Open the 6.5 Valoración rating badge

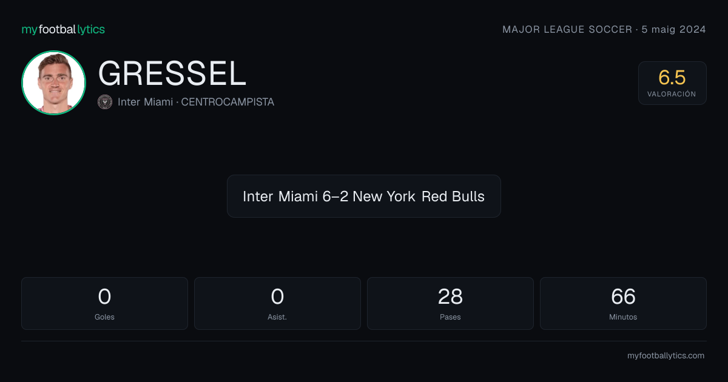[672, 83]
